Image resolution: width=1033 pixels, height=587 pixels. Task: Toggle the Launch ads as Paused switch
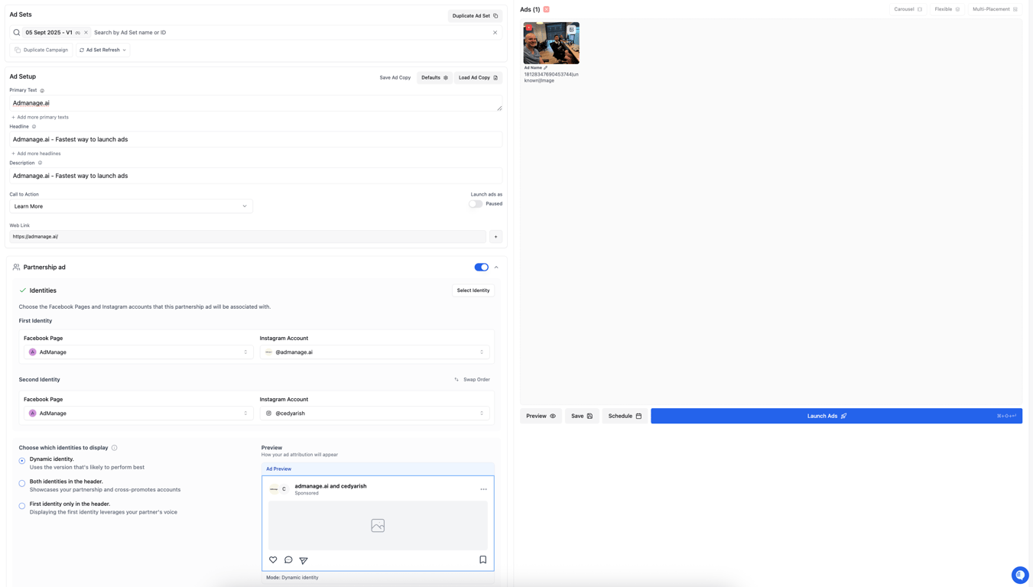tap(476, 204)
